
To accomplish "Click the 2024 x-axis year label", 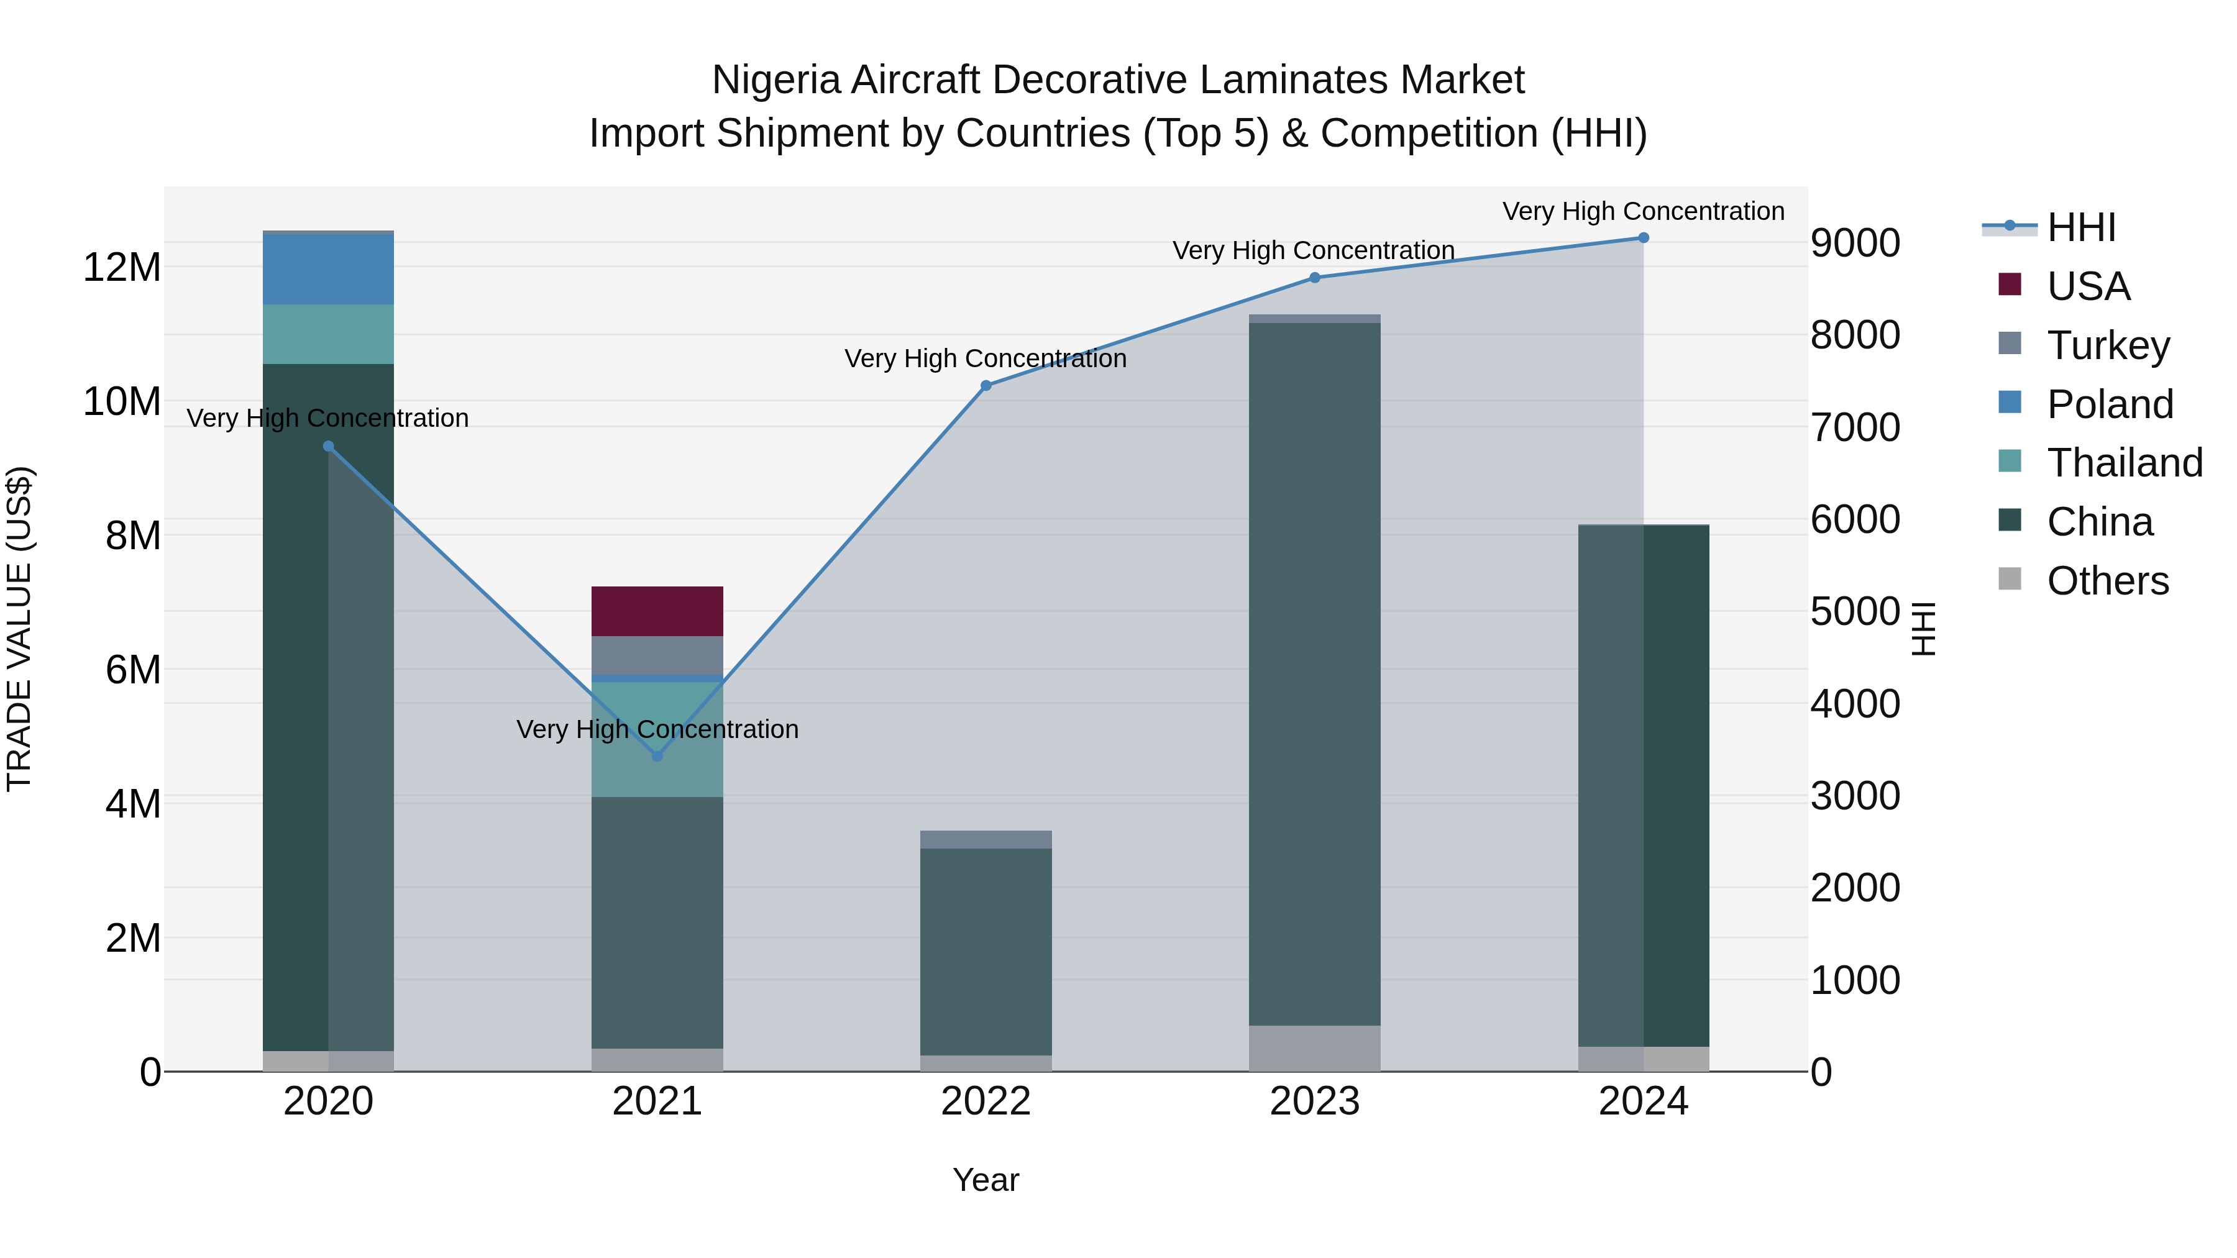I will pos(1643,1101).
